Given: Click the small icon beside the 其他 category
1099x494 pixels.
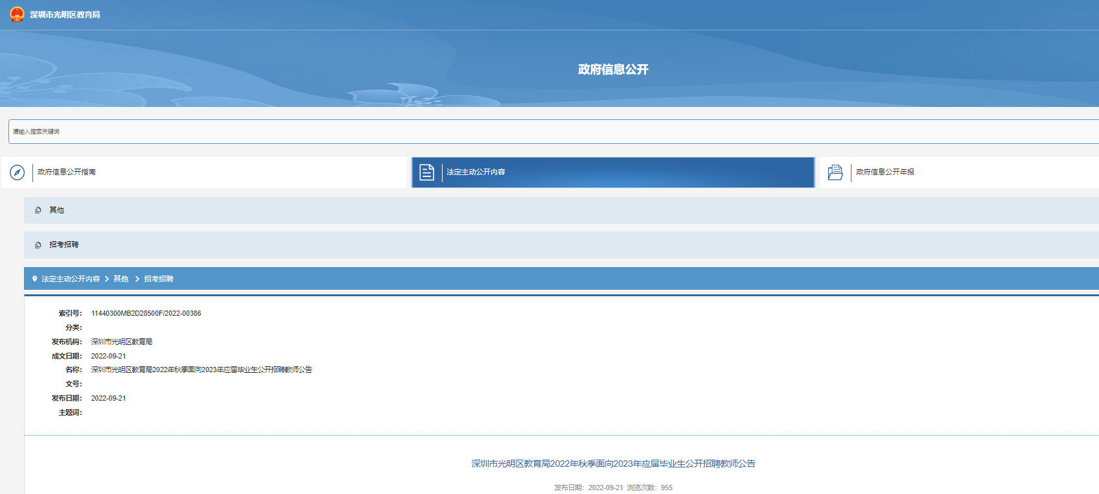Looking at the screenshot, I should (x=38, y=210).
